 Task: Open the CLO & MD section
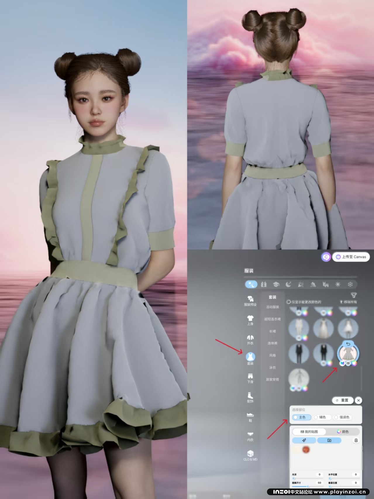point(250,455)
